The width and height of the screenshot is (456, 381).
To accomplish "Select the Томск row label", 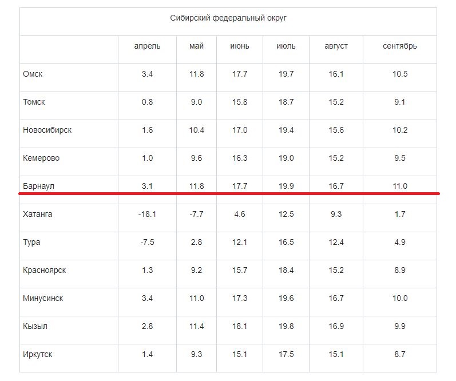I will [x=34, y=102].
